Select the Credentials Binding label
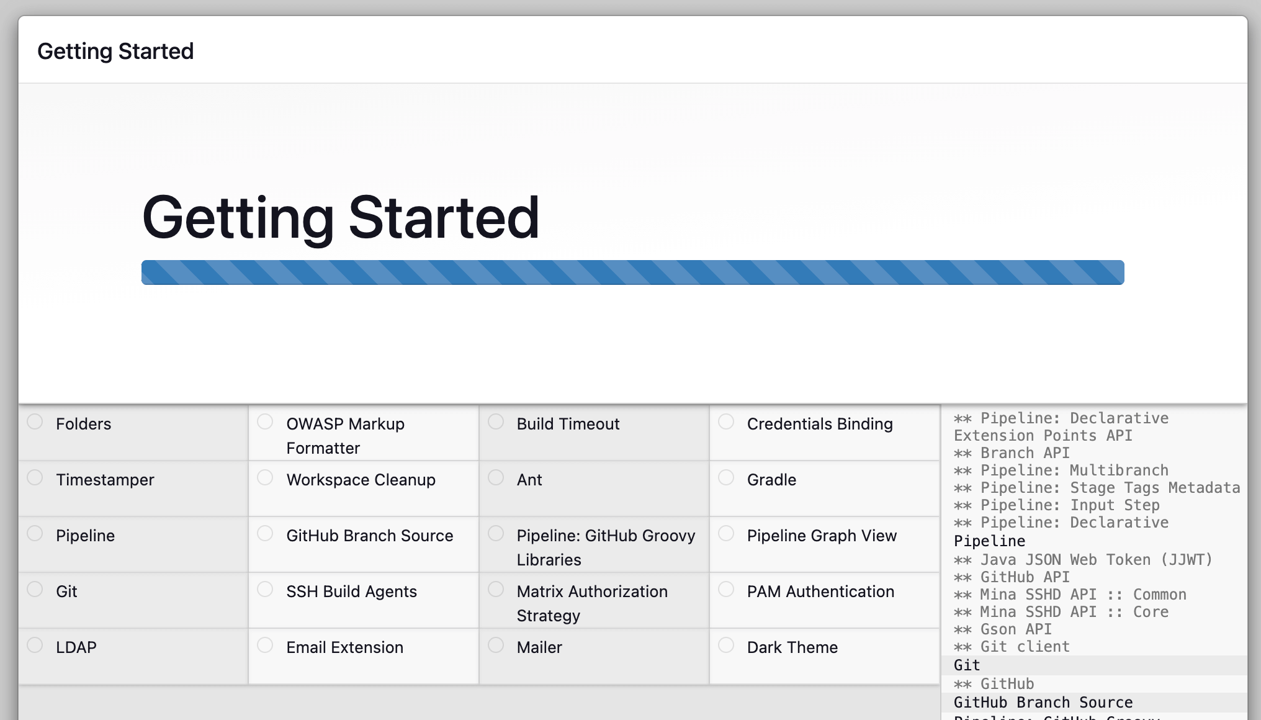The width and height of the screenshot is (1261, 720). pos(820,424)
